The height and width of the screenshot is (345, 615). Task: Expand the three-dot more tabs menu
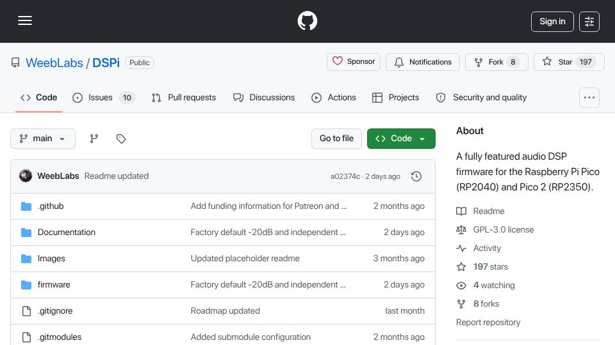click(589, 97)
